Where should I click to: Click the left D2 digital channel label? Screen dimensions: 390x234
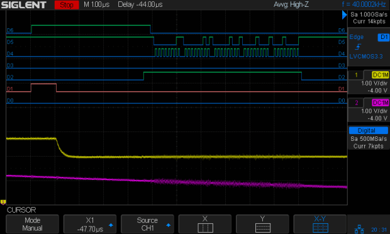[10, 77]
